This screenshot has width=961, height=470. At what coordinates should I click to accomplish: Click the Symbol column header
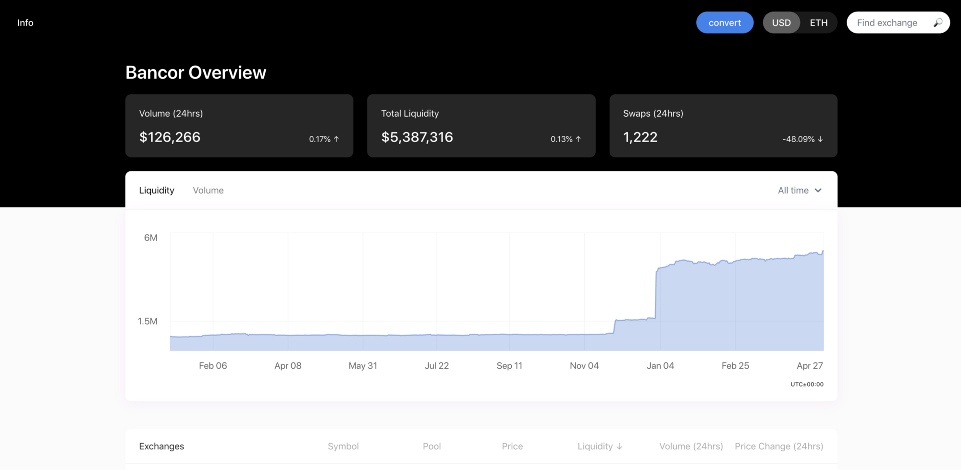click(343, 446)
